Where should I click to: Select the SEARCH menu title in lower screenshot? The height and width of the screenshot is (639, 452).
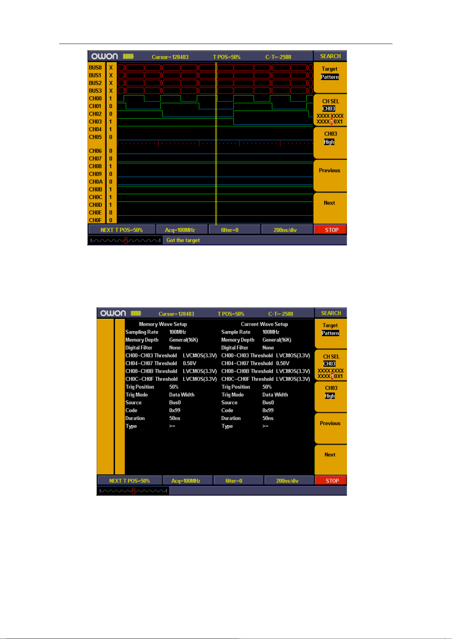click(331, 313)
